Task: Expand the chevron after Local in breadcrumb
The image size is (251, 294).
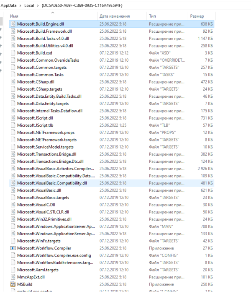Action: coord(38,5)
